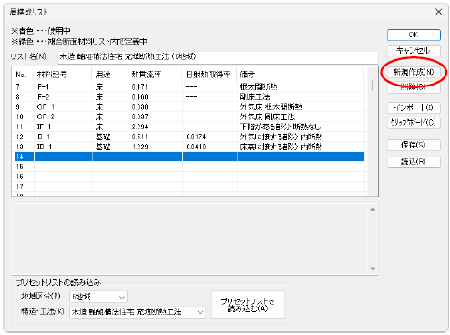
Task: Click the 外気床 剛床工法 note
Action: tap(268, 117)
